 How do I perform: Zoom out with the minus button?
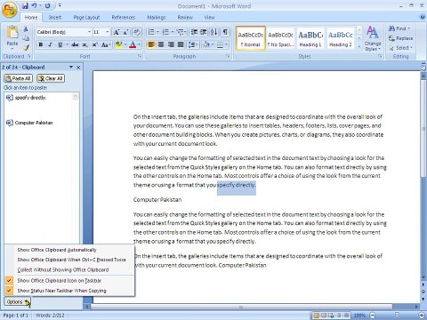(x=373, y=316)
